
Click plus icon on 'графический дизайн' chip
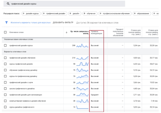coord(44,14)
